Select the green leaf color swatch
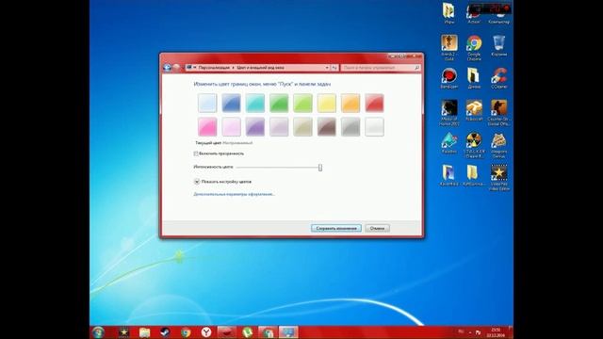The image size is (603, 339). 279,103
